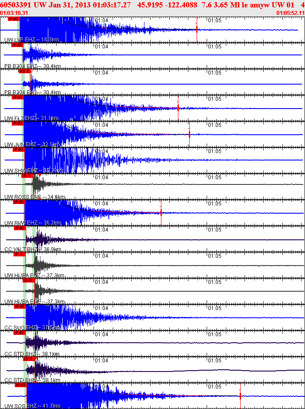Click the station label UW FL2 EHZ 31.1km
Image resolution: width=305 pixels, height=409 pixels.
pos(31,119)
